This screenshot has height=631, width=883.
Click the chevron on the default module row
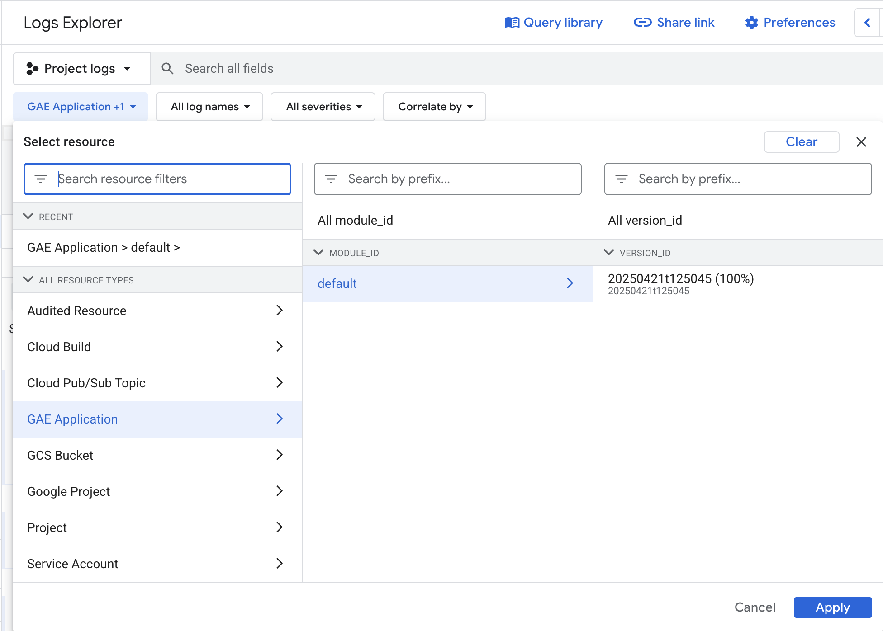pyautogui.click(x=570, y=283)
